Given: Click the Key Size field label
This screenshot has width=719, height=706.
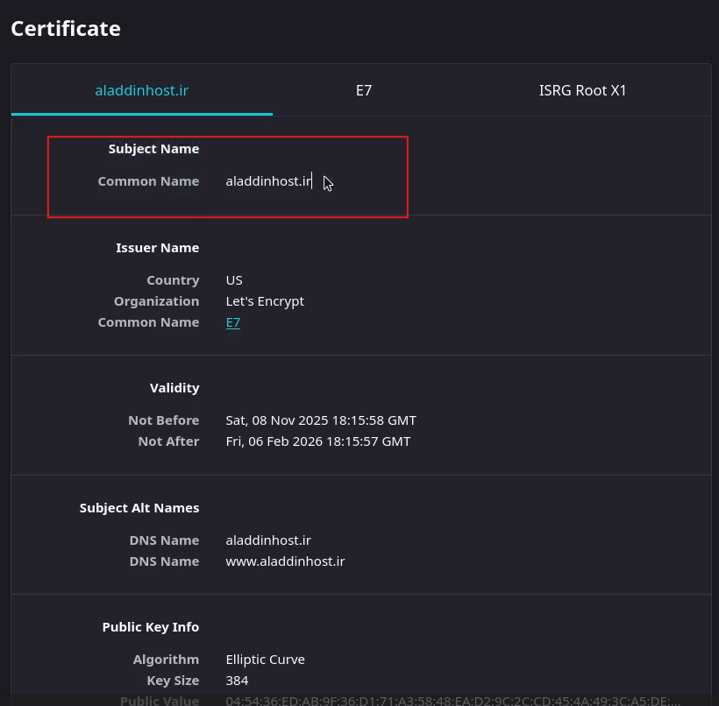Looking at the screenshot, I should (173, 681).
